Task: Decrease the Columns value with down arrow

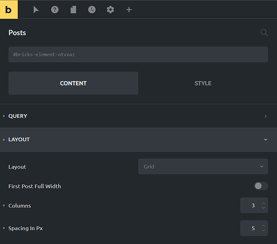Action: (x=263, y=208)
